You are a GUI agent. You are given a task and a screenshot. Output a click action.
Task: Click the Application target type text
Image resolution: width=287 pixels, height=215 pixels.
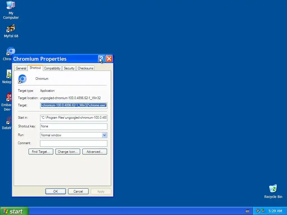[47, 91]
